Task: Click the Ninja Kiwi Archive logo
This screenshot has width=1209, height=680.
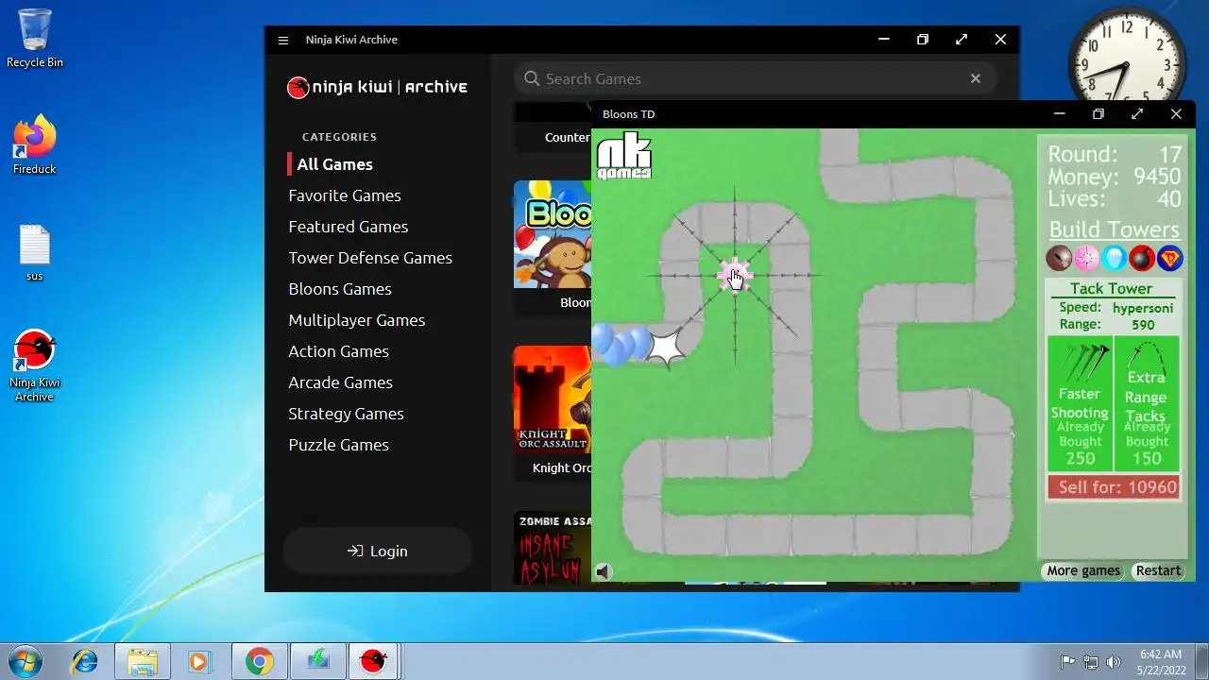Action: pos(378,87)
